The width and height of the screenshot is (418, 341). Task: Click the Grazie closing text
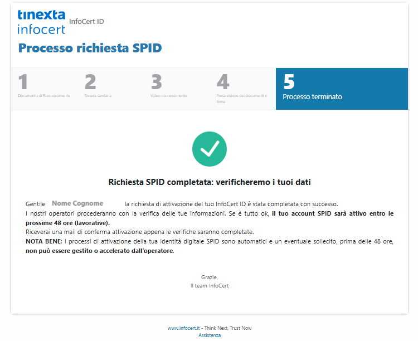click(x=210, y=277)
